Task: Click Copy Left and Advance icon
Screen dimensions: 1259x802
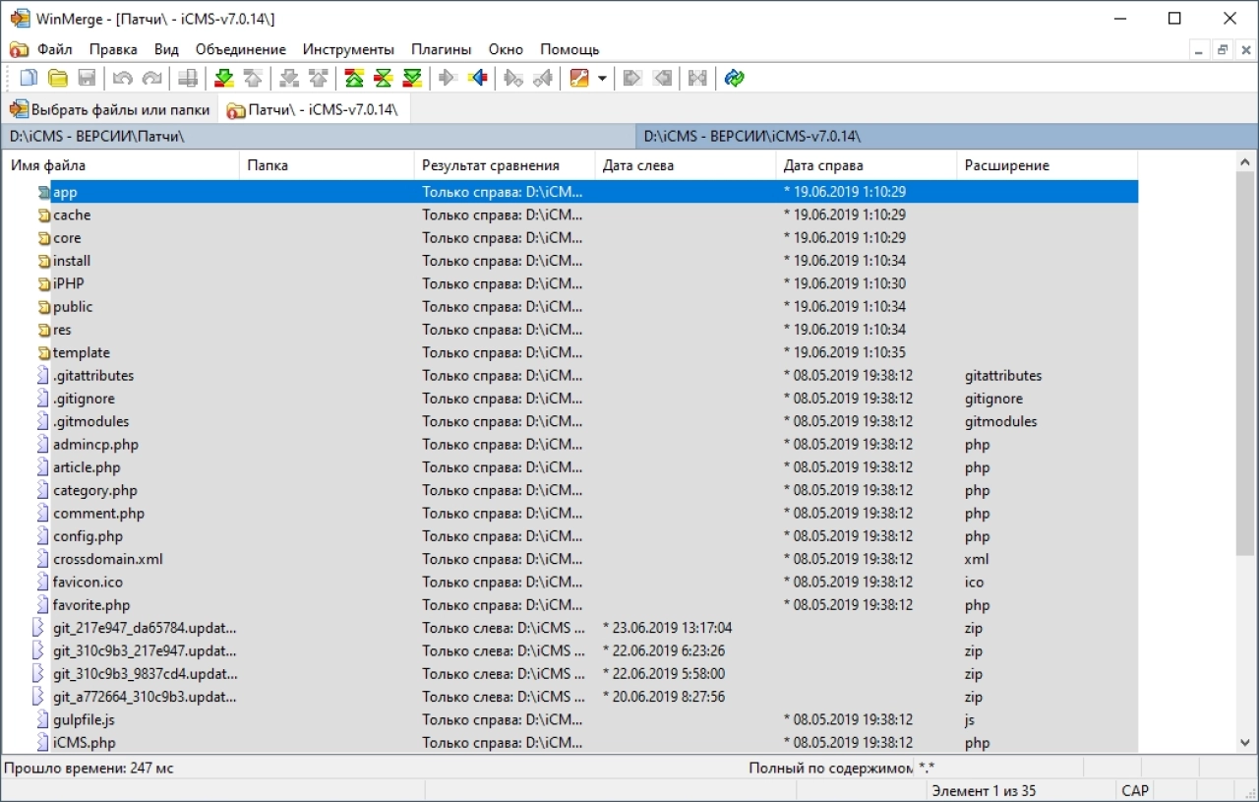Action: tap(542, 78)
